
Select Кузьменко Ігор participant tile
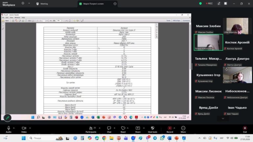click(208, 75)
